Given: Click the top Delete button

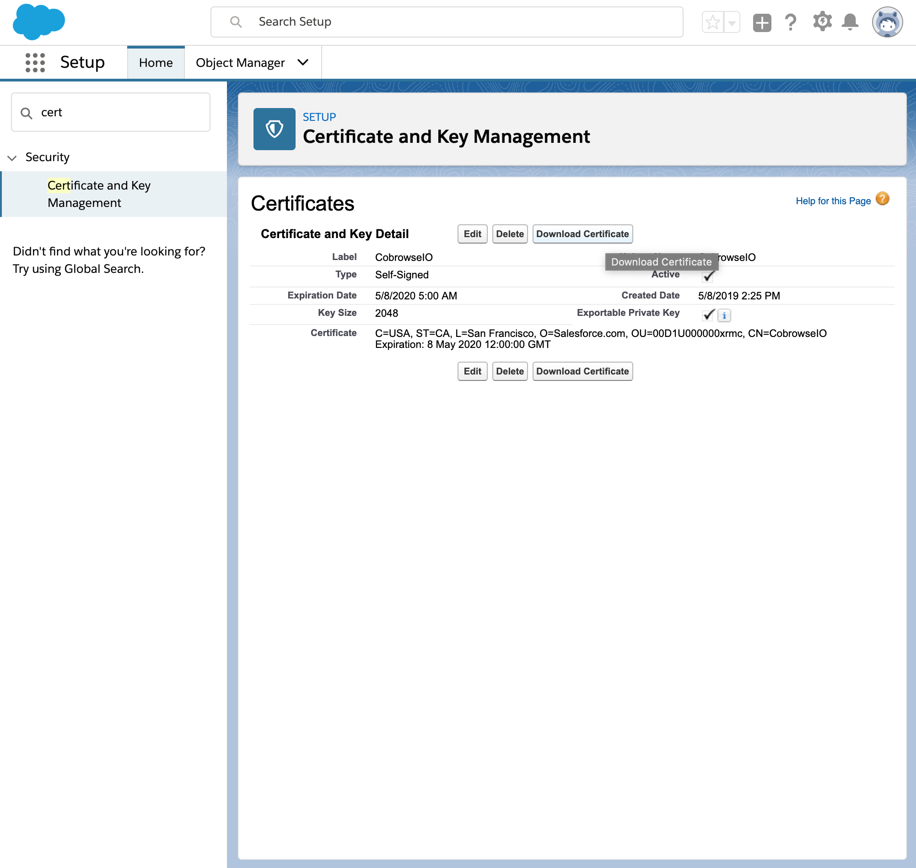Looking at the screenshot, I should pyautogui.click(x=510, y=234).
